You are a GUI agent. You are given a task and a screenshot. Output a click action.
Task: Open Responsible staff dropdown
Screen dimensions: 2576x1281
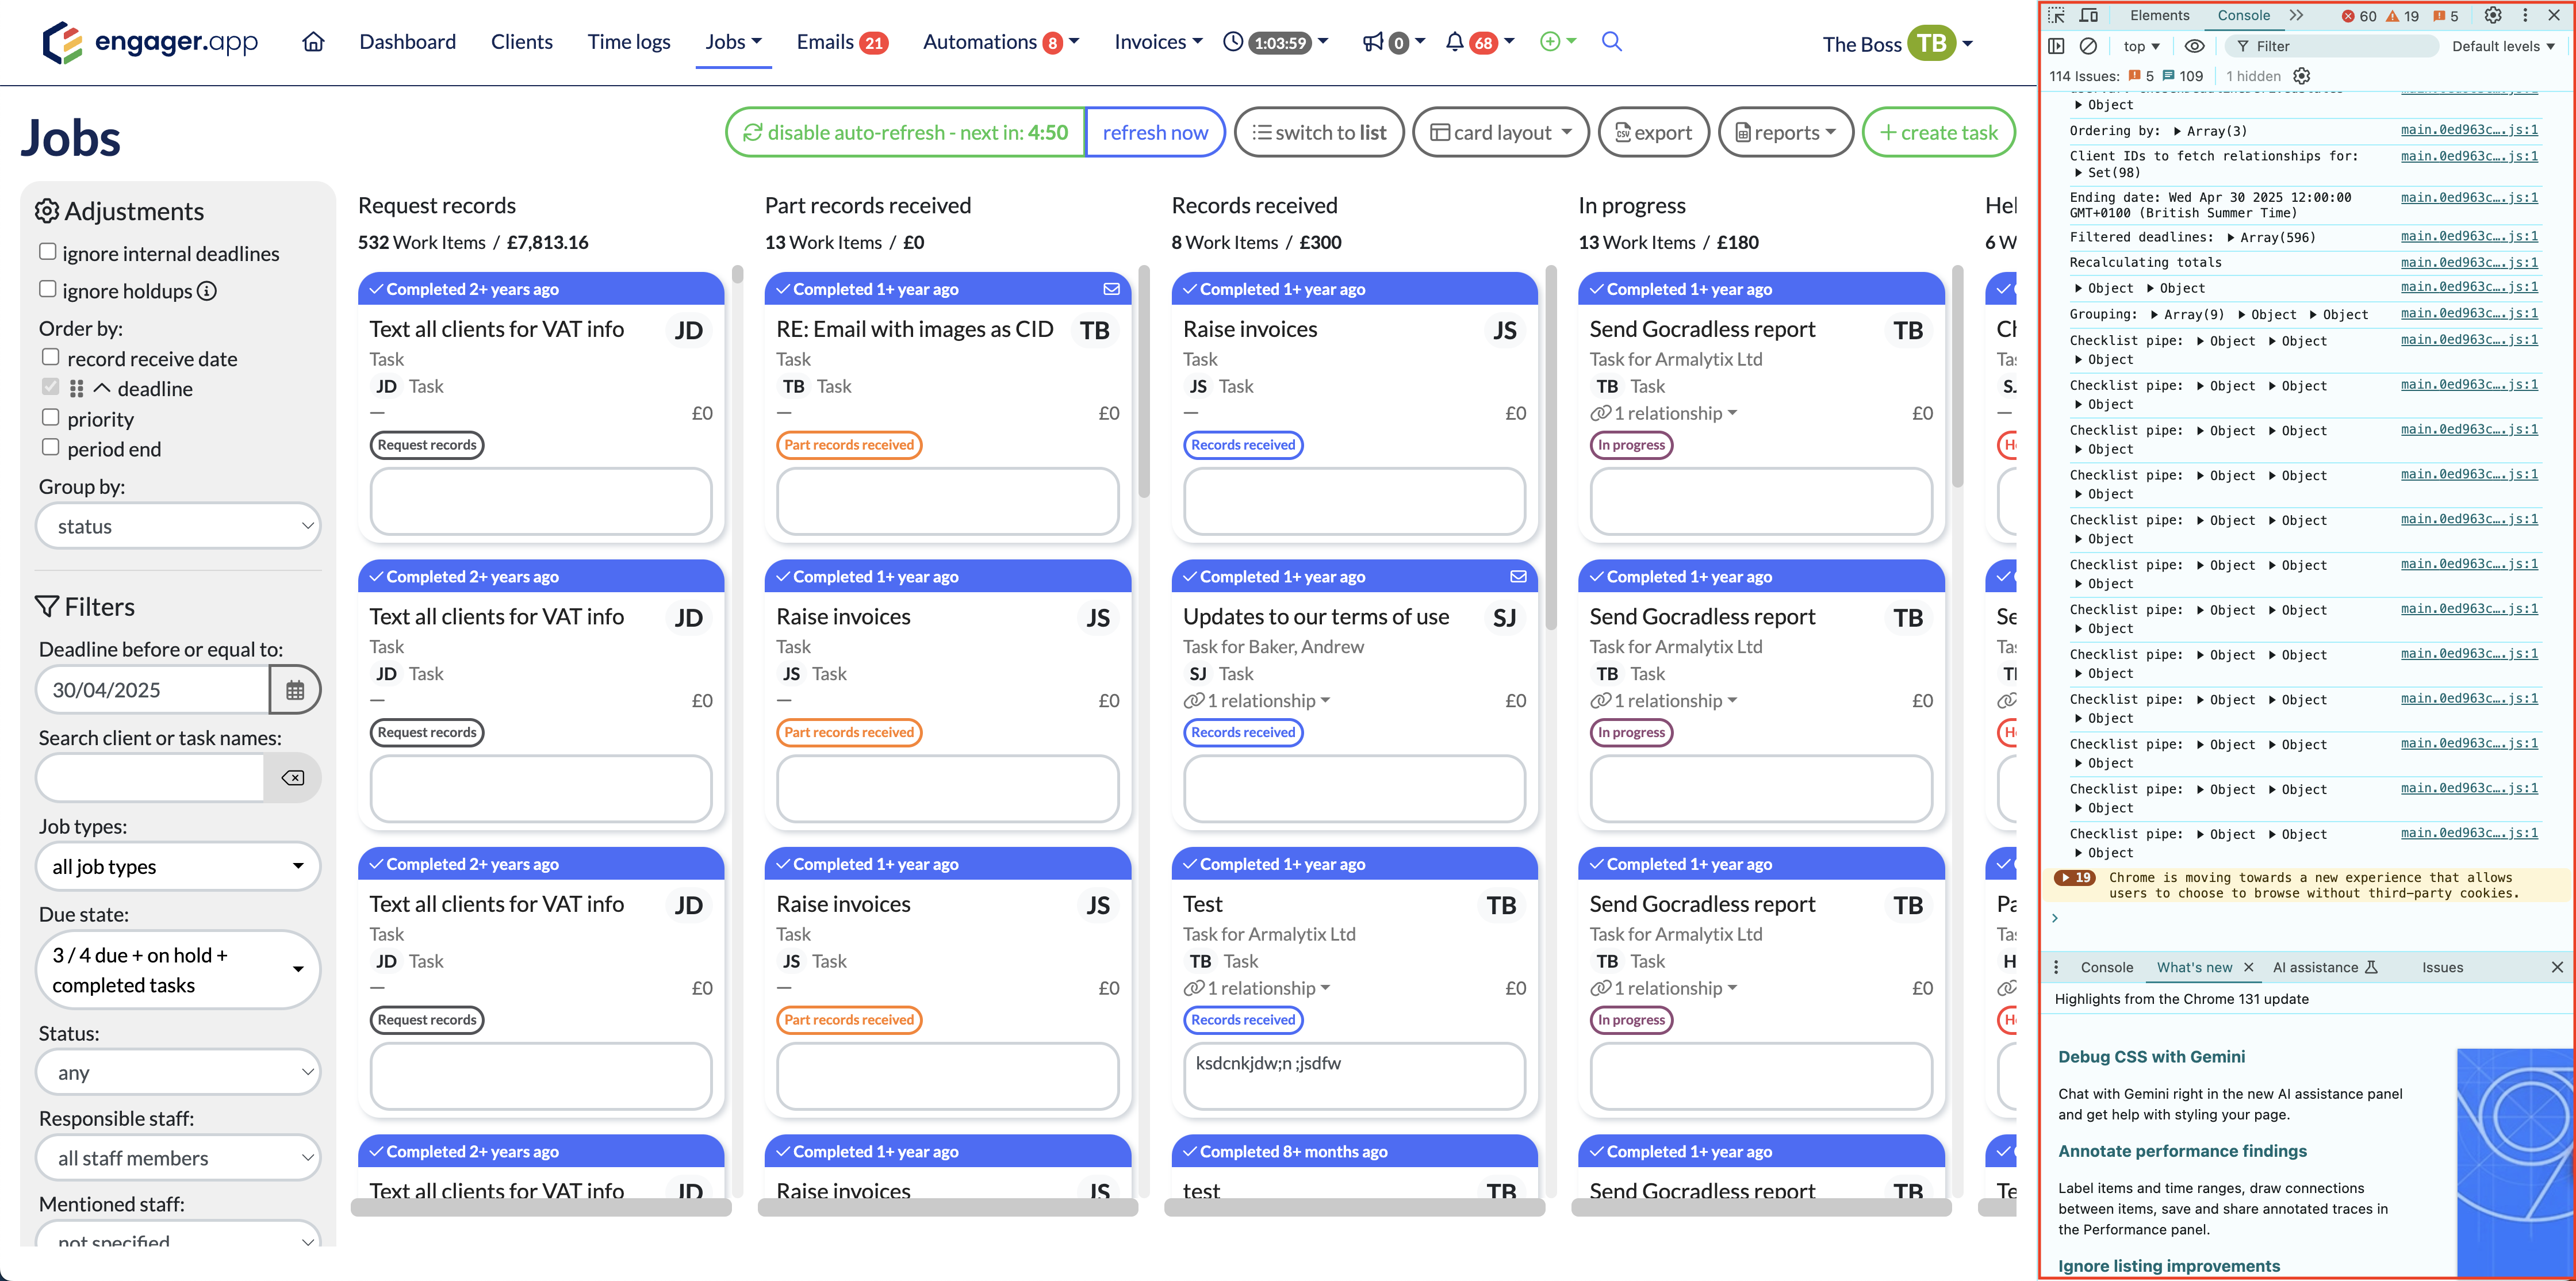(178, 1158)
